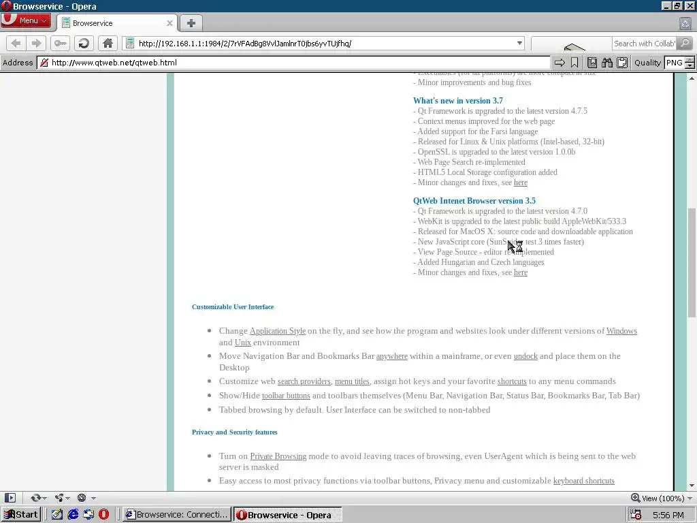Image resolution: width=697 pixels, height=523 pixels.
Task: Click 'QtWeb Intenet Browser version 3.5' heading
Action: [x=474, y=201]
